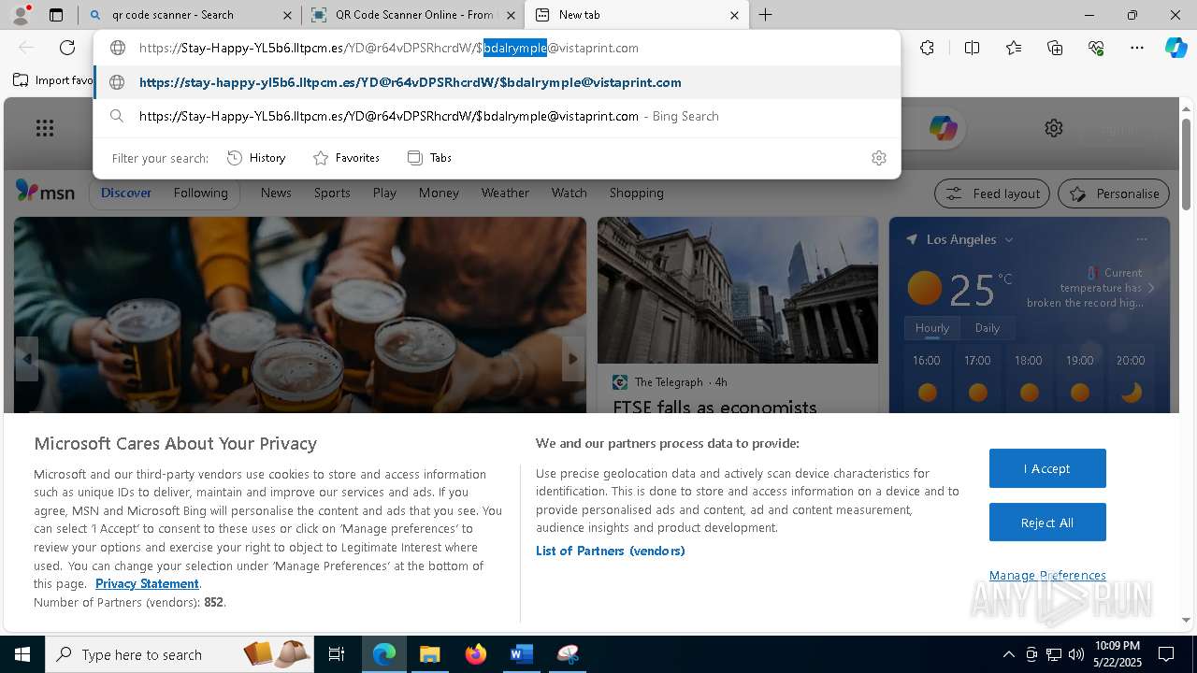
Task: Open Collections toolbar icon
Action: pos(1055,48)
